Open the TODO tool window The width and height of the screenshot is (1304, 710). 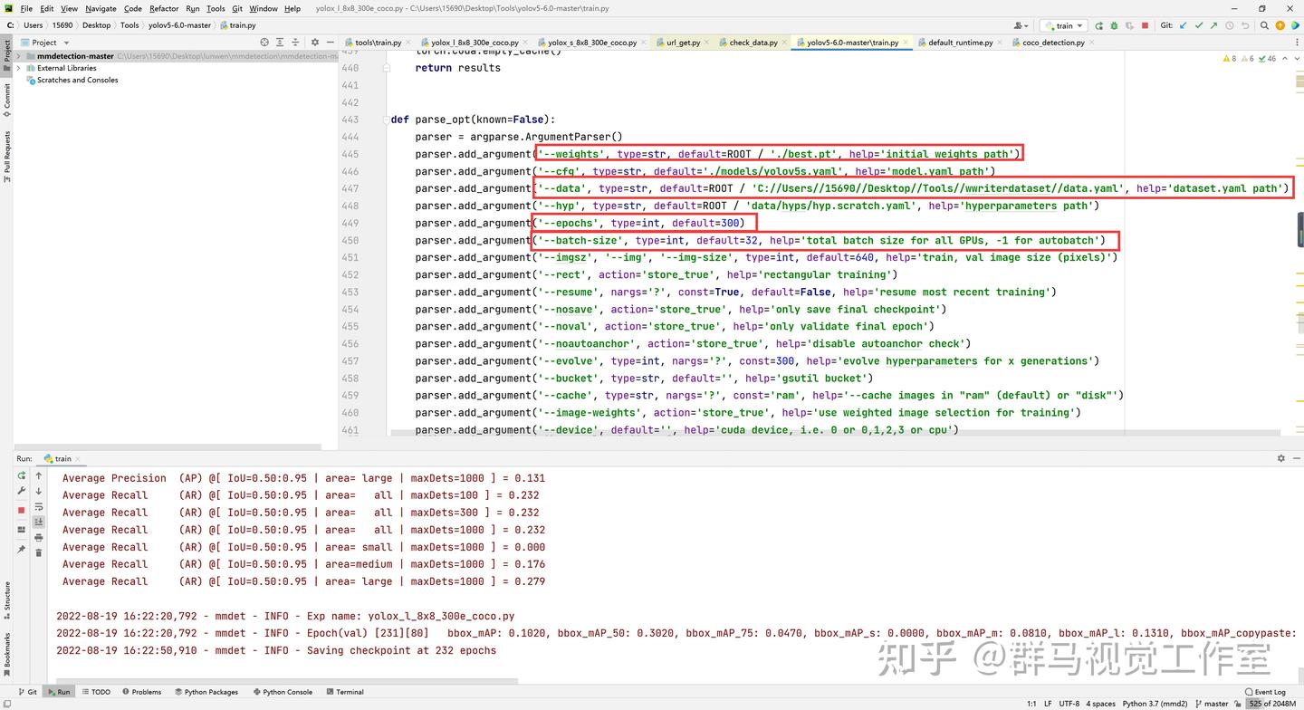pyautogui.click(x=96, y=691)
